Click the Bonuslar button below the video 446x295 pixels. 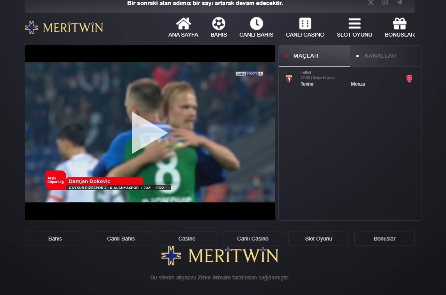click(x=384, y=239)
